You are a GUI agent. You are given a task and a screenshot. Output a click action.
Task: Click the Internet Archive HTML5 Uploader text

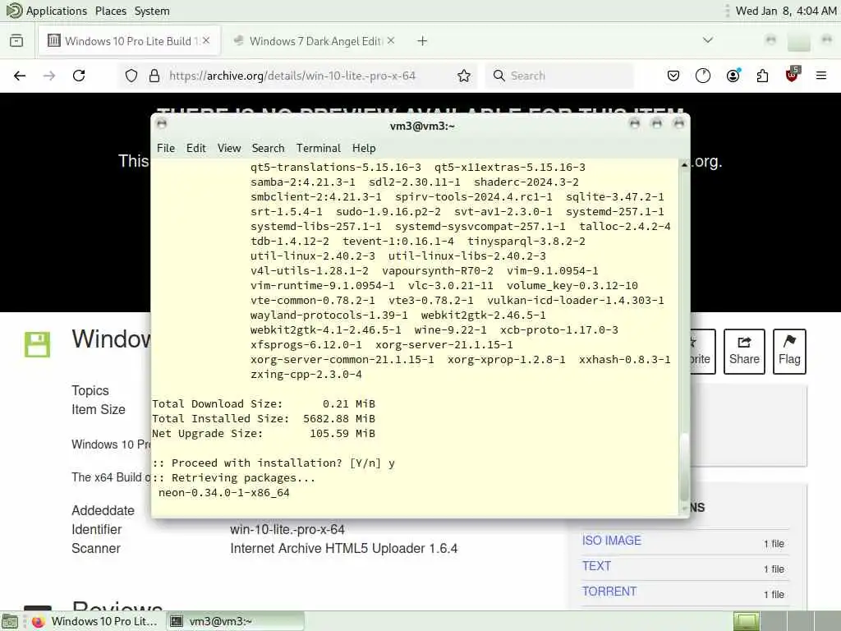point(344,548)
